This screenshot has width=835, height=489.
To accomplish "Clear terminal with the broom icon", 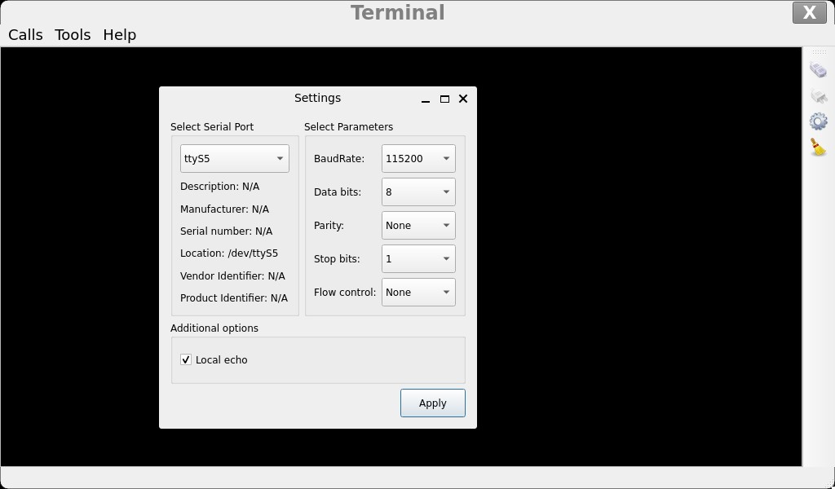I will tap(818, 147).
